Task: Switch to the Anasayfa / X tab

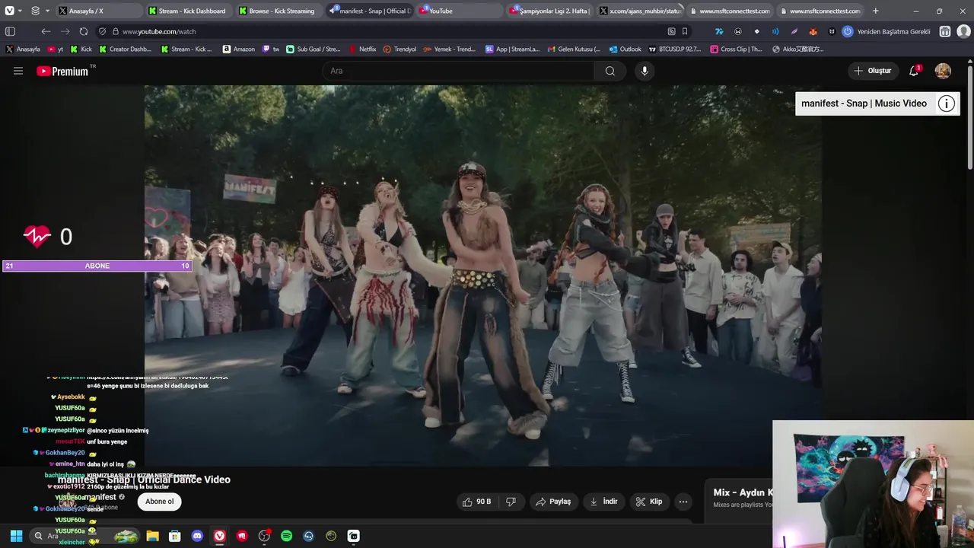Action: tap(97, 11)
